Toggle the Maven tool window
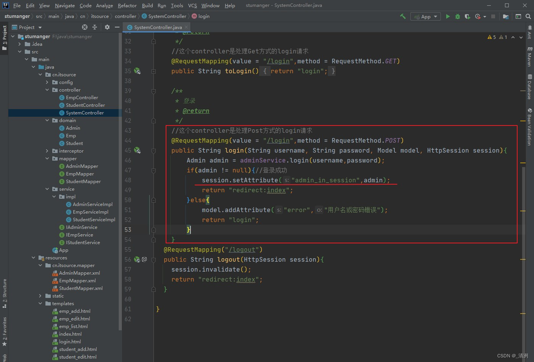The image size is (534, 362). click(x=529, y=57)
